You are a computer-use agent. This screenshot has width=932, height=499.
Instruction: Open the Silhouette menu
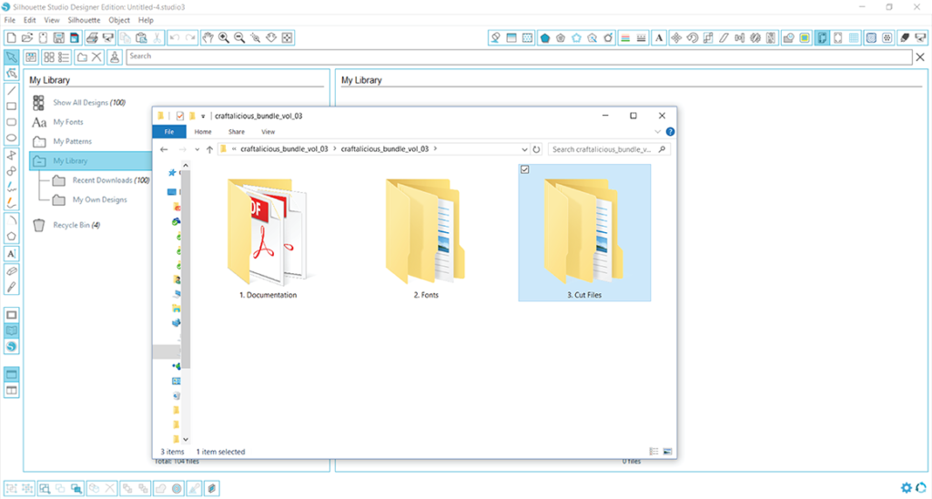click(84, 20)
